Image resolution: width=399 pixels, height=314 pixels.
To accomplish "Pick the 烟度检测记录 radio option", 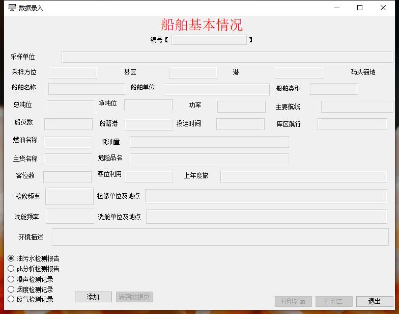I will [x=11, y=289].
